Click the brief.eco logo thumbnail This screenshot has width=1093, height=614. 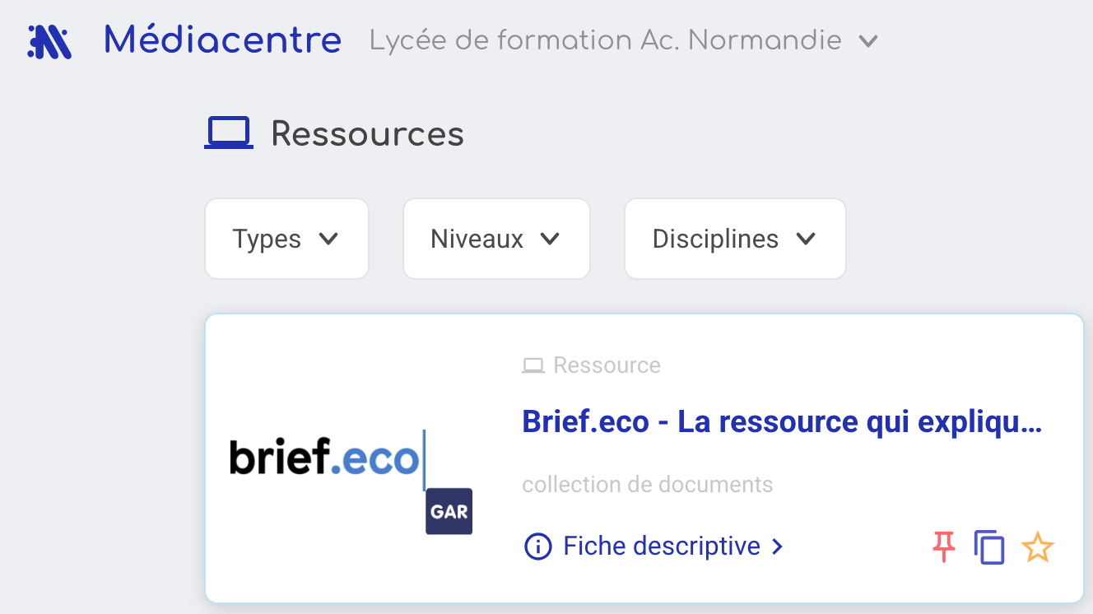[325, 459]
